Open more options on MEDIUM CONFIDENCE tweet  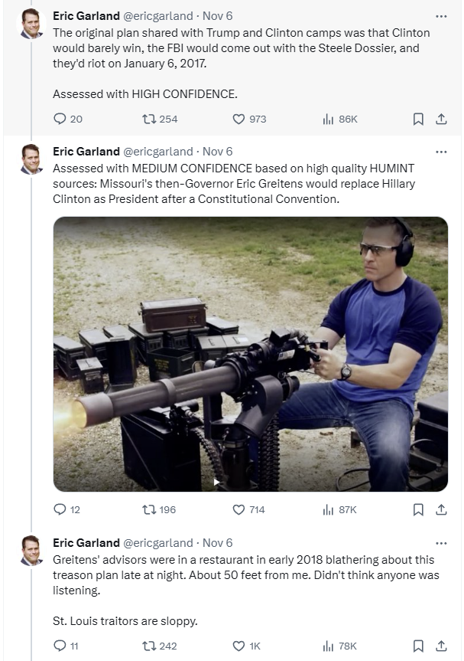pyautogui.click(x=441, y=152)
